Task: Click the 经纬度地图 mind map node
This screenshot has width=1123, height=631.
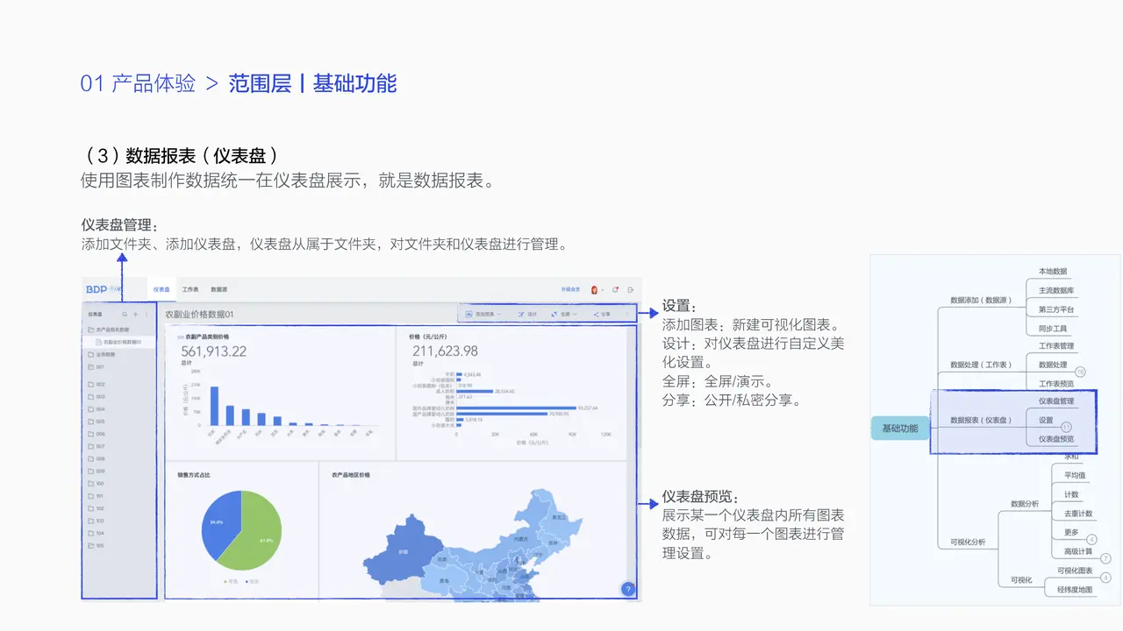Action: tap(1075, 590)
